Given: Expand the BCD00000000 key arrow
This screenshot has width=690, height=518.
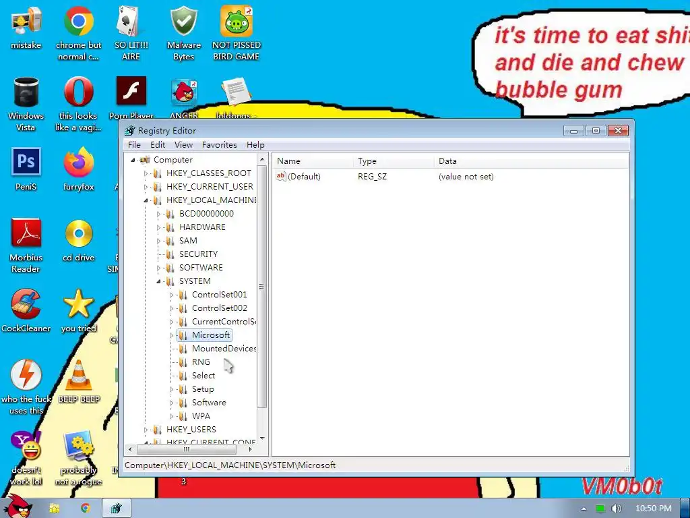Looking at the screenshot, I should pos(158,214).
